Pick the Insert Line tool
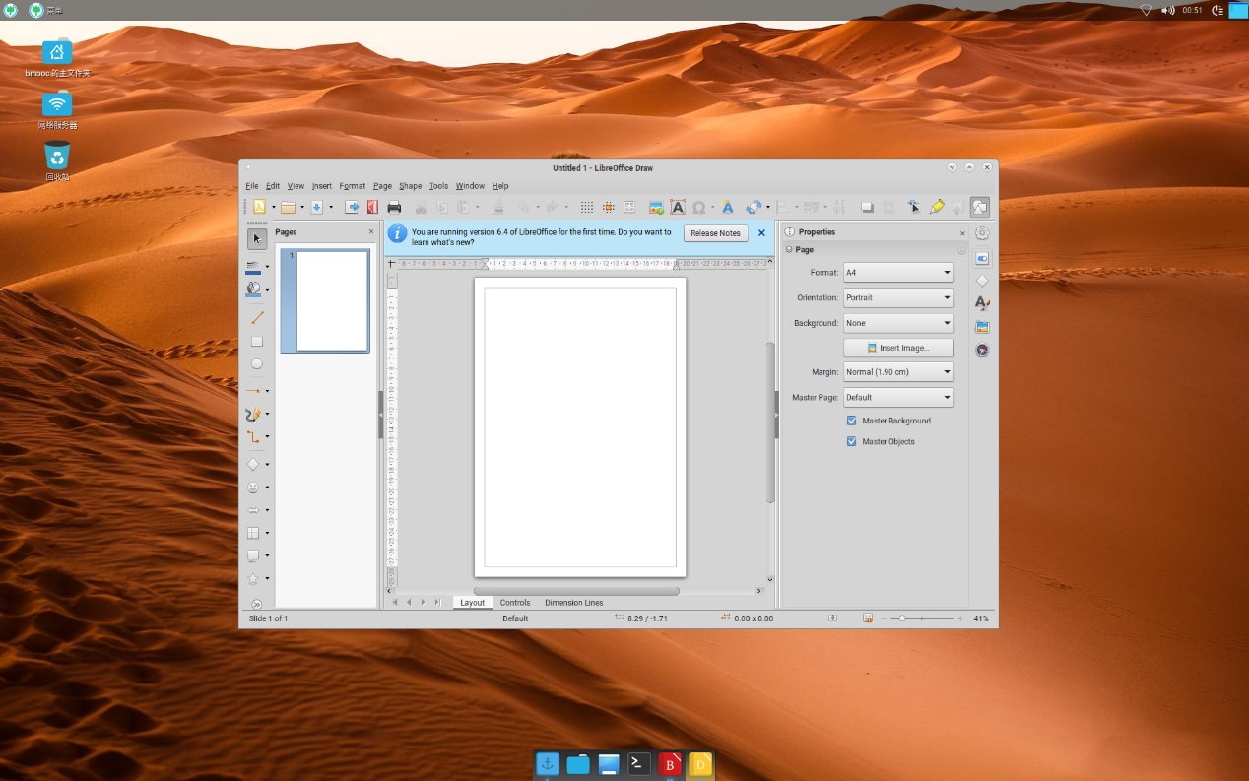The width and height of the screenshot is (1249, 781). pos(256,317)
